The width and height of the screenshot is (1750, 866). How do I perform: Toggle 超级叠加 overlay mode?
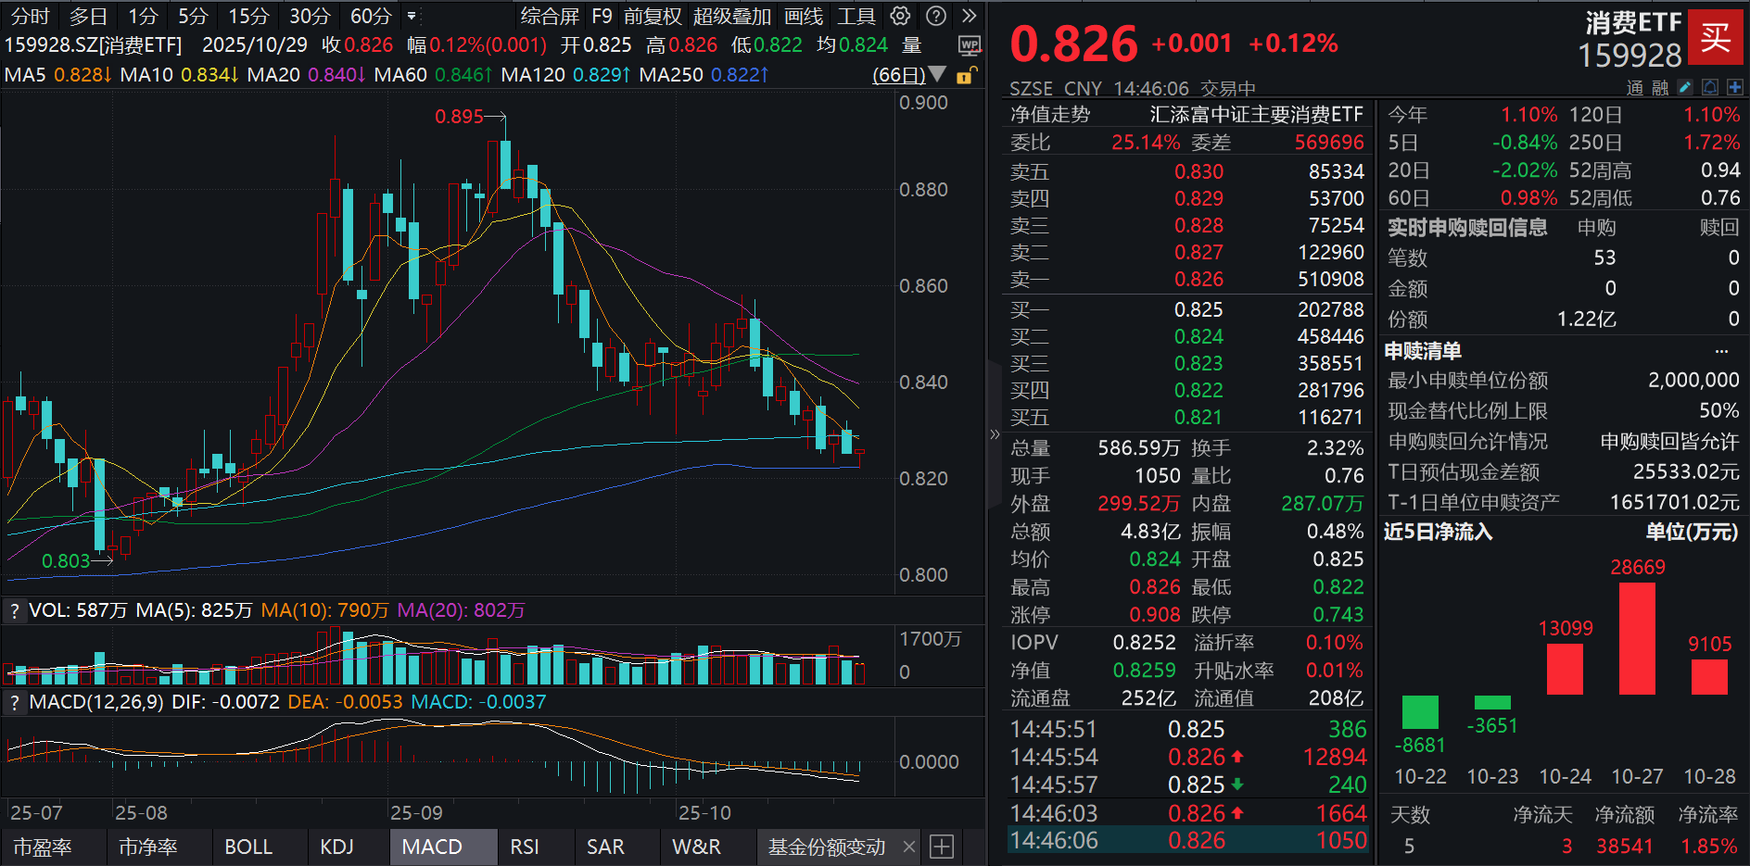731,16
